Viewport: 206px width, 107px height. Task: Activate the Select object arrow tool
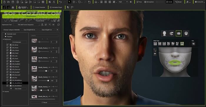69,2
